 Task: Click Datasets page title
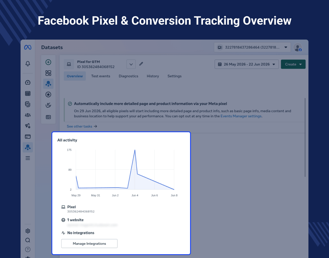(52, 47)
